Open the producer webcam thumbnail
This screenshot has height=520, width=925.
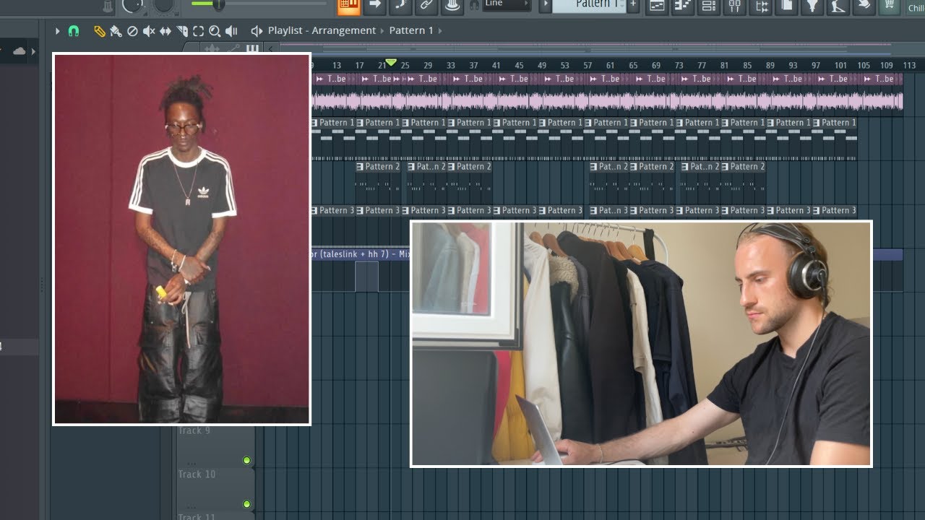641,344
